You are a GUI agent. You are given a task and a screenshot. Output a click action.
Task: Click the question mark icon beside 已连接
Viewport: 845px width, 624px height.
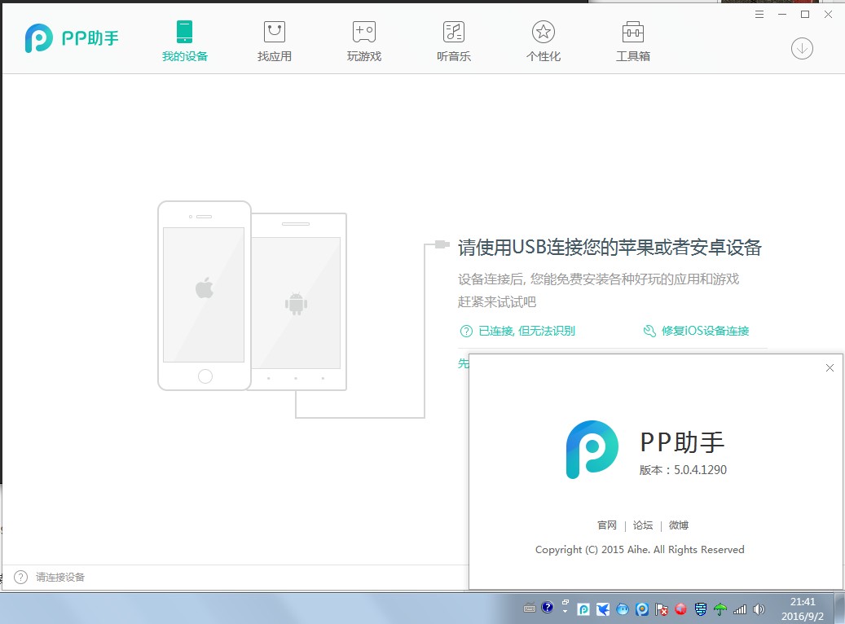pos(466,331)
